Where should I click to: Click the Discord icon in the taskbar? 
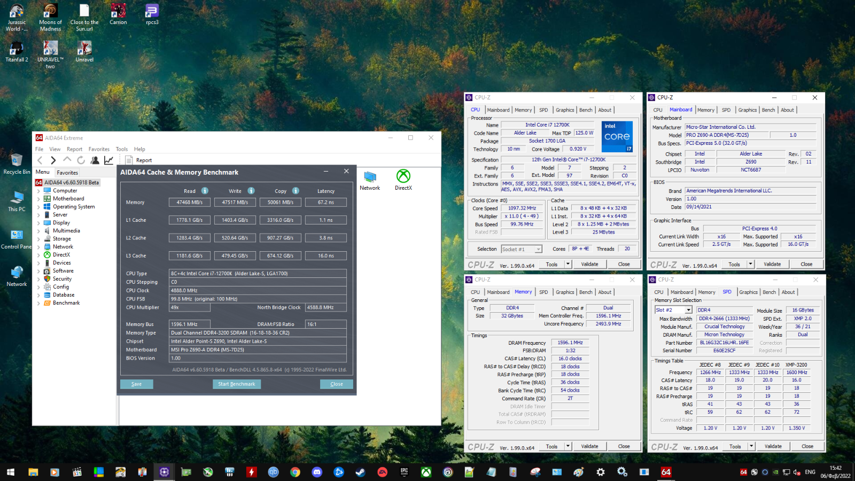pos(317,472)
